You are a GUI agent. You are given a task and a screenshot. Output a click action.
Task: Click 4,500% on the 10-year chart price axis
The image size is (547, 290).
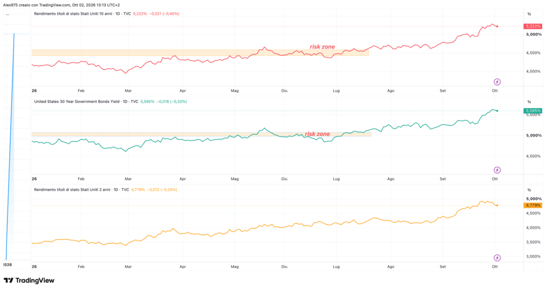point(534,53)
